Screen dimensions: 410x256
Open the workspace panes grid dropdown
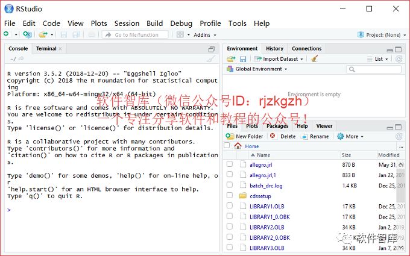(183, 34)
